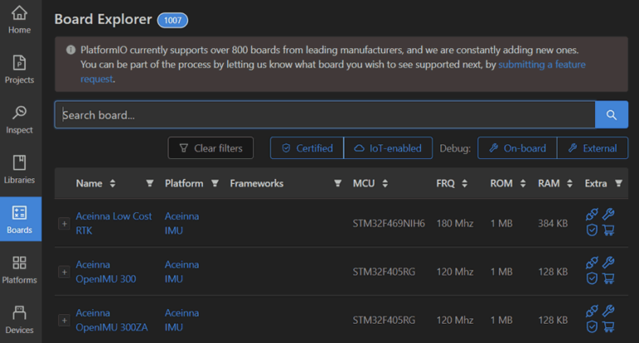
Task: Switch to the Projects sidebar tab
Action: pos(19,69)
